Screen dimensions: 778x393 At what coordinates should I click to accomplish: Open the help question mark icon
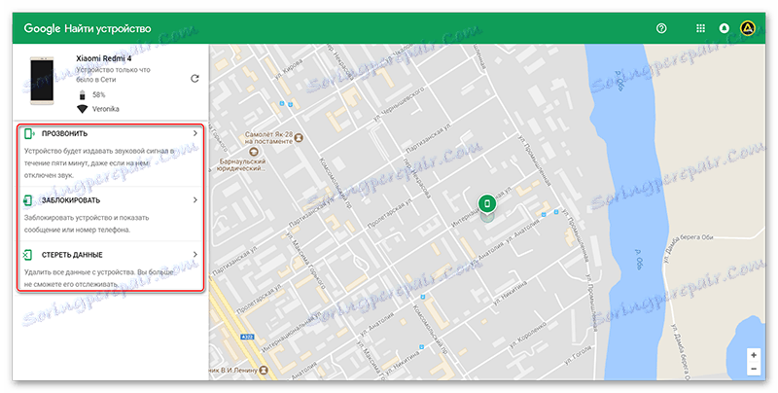(x=661, y=28)
